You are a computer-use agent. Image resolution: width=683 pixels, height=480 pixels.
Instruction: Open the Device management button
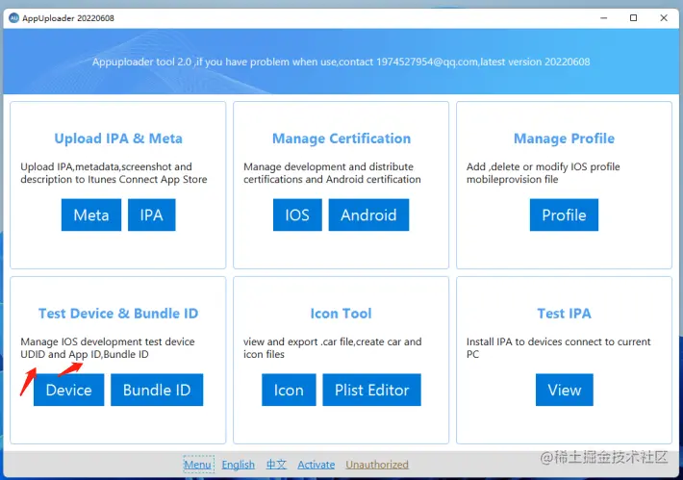69,390
